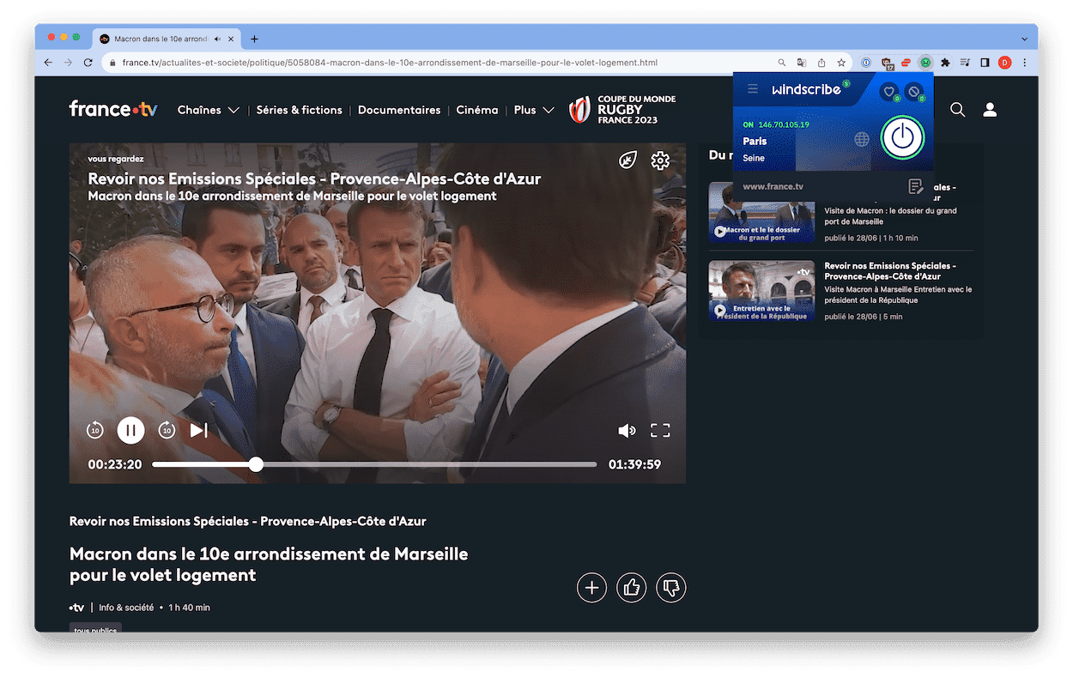Viewport: 1073px width, 678px height.
Task: Close the Macron dans le 10e tab
Action: point(231,39)
